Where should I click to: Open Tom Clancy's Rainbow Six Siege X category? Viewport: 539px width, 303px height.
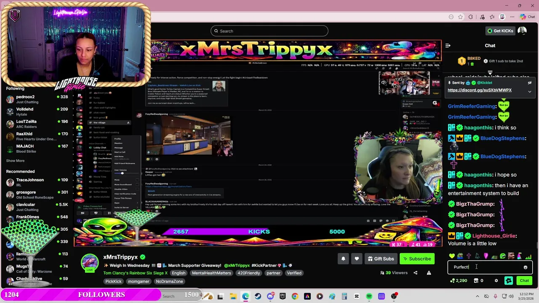[x=135, y=273]
